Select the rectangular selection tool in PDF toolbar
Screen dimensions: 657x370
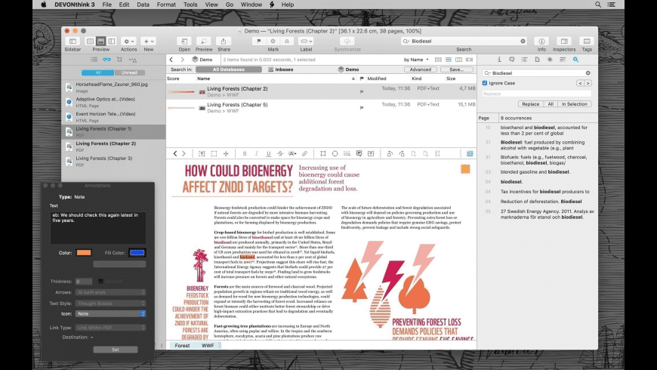pyautogui.click(x=214, y=154)
